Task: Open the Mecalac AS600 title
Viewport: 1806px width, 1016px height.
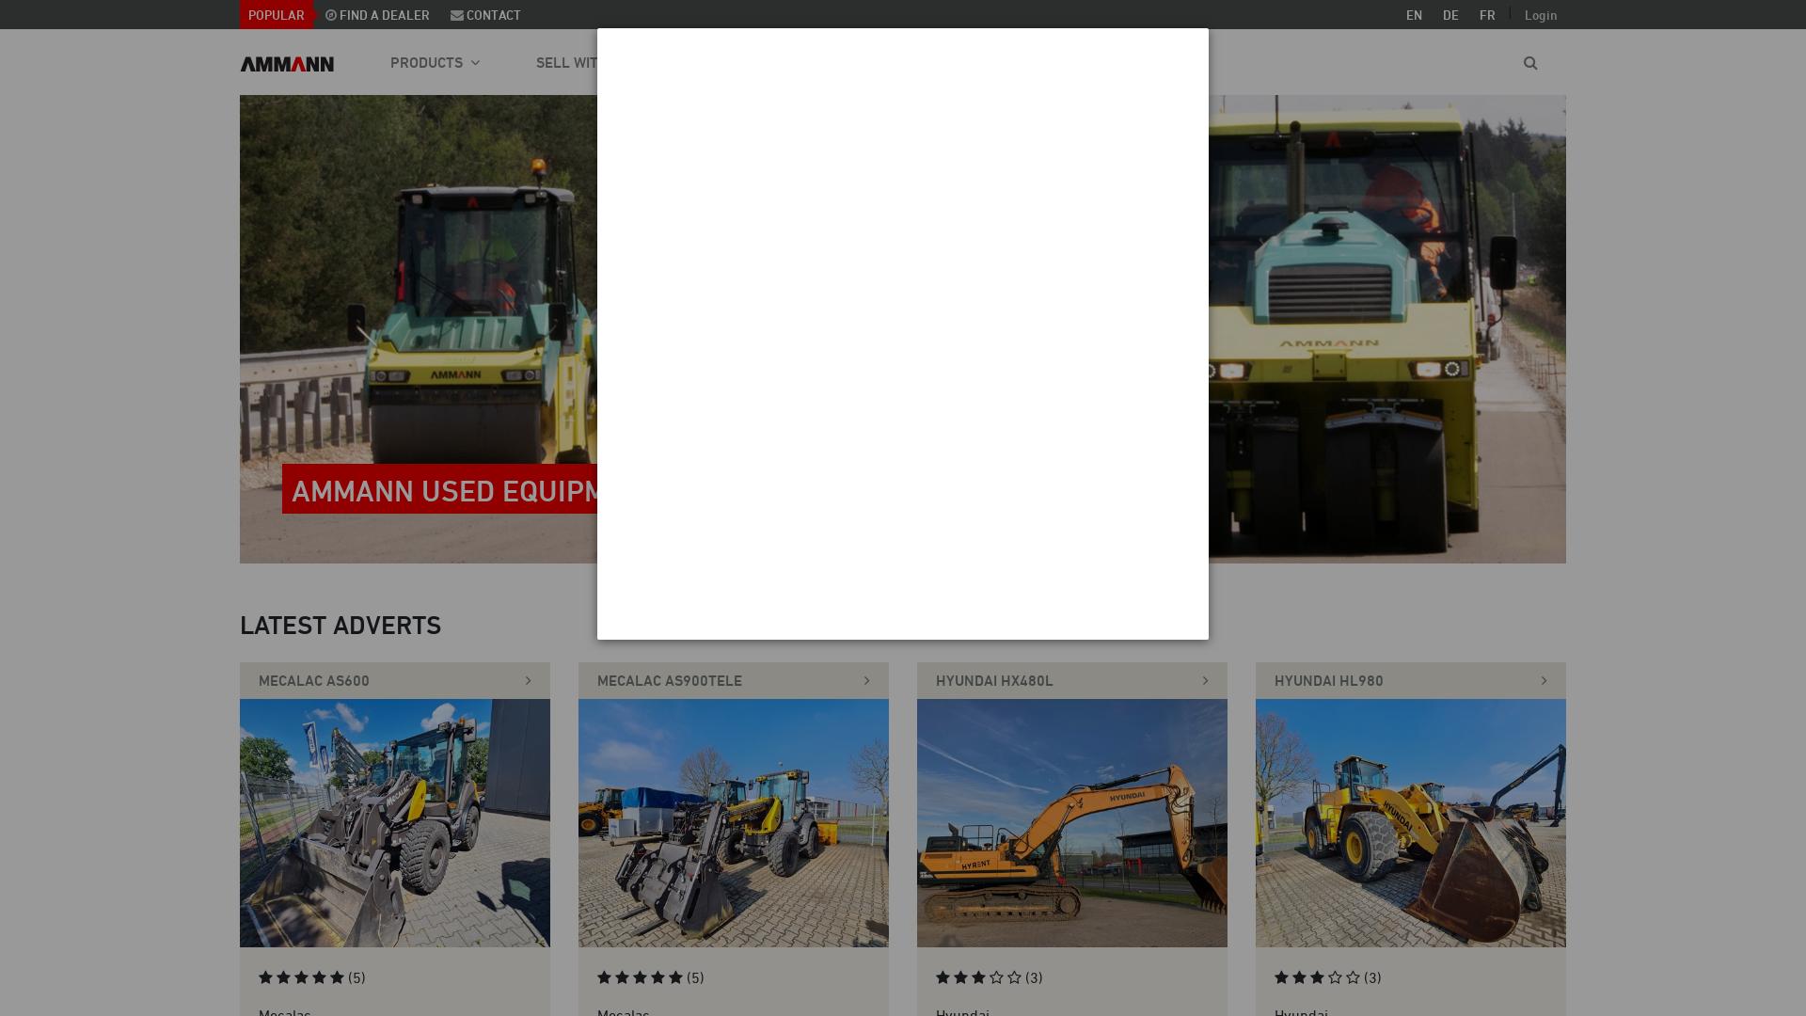Action: point(314,681)
